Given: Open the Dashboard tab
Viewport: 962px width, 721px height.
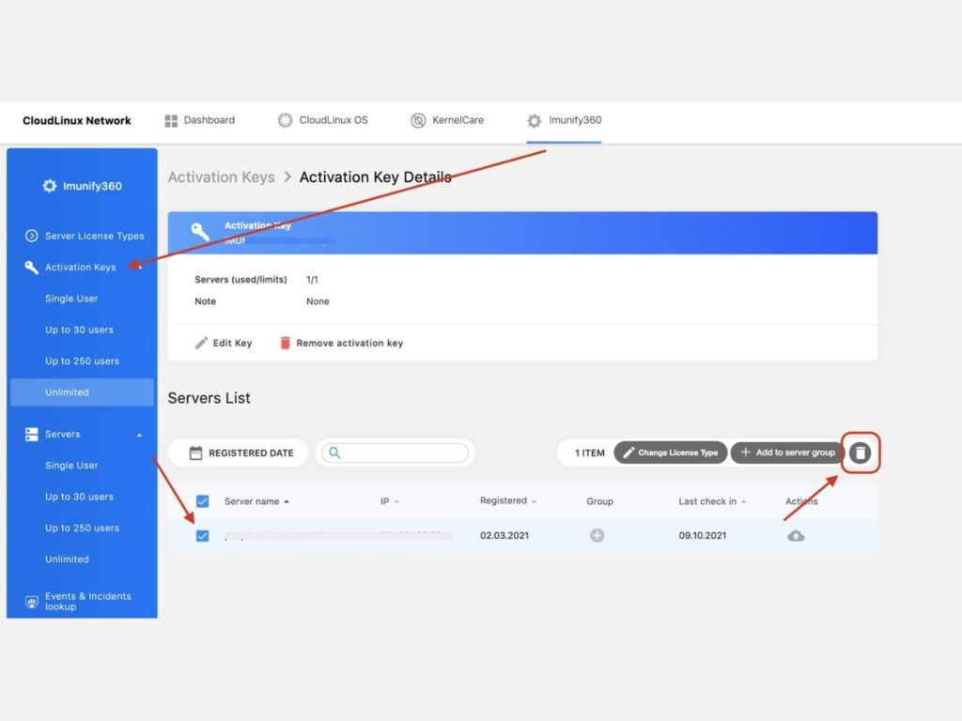Looking at the screenshot, I should [x=199, y=120].
